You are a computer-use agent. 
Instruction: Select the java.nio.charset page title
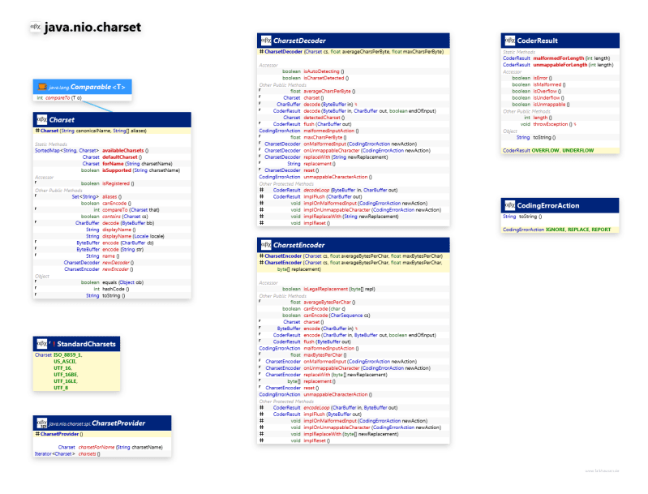point(92,28)
